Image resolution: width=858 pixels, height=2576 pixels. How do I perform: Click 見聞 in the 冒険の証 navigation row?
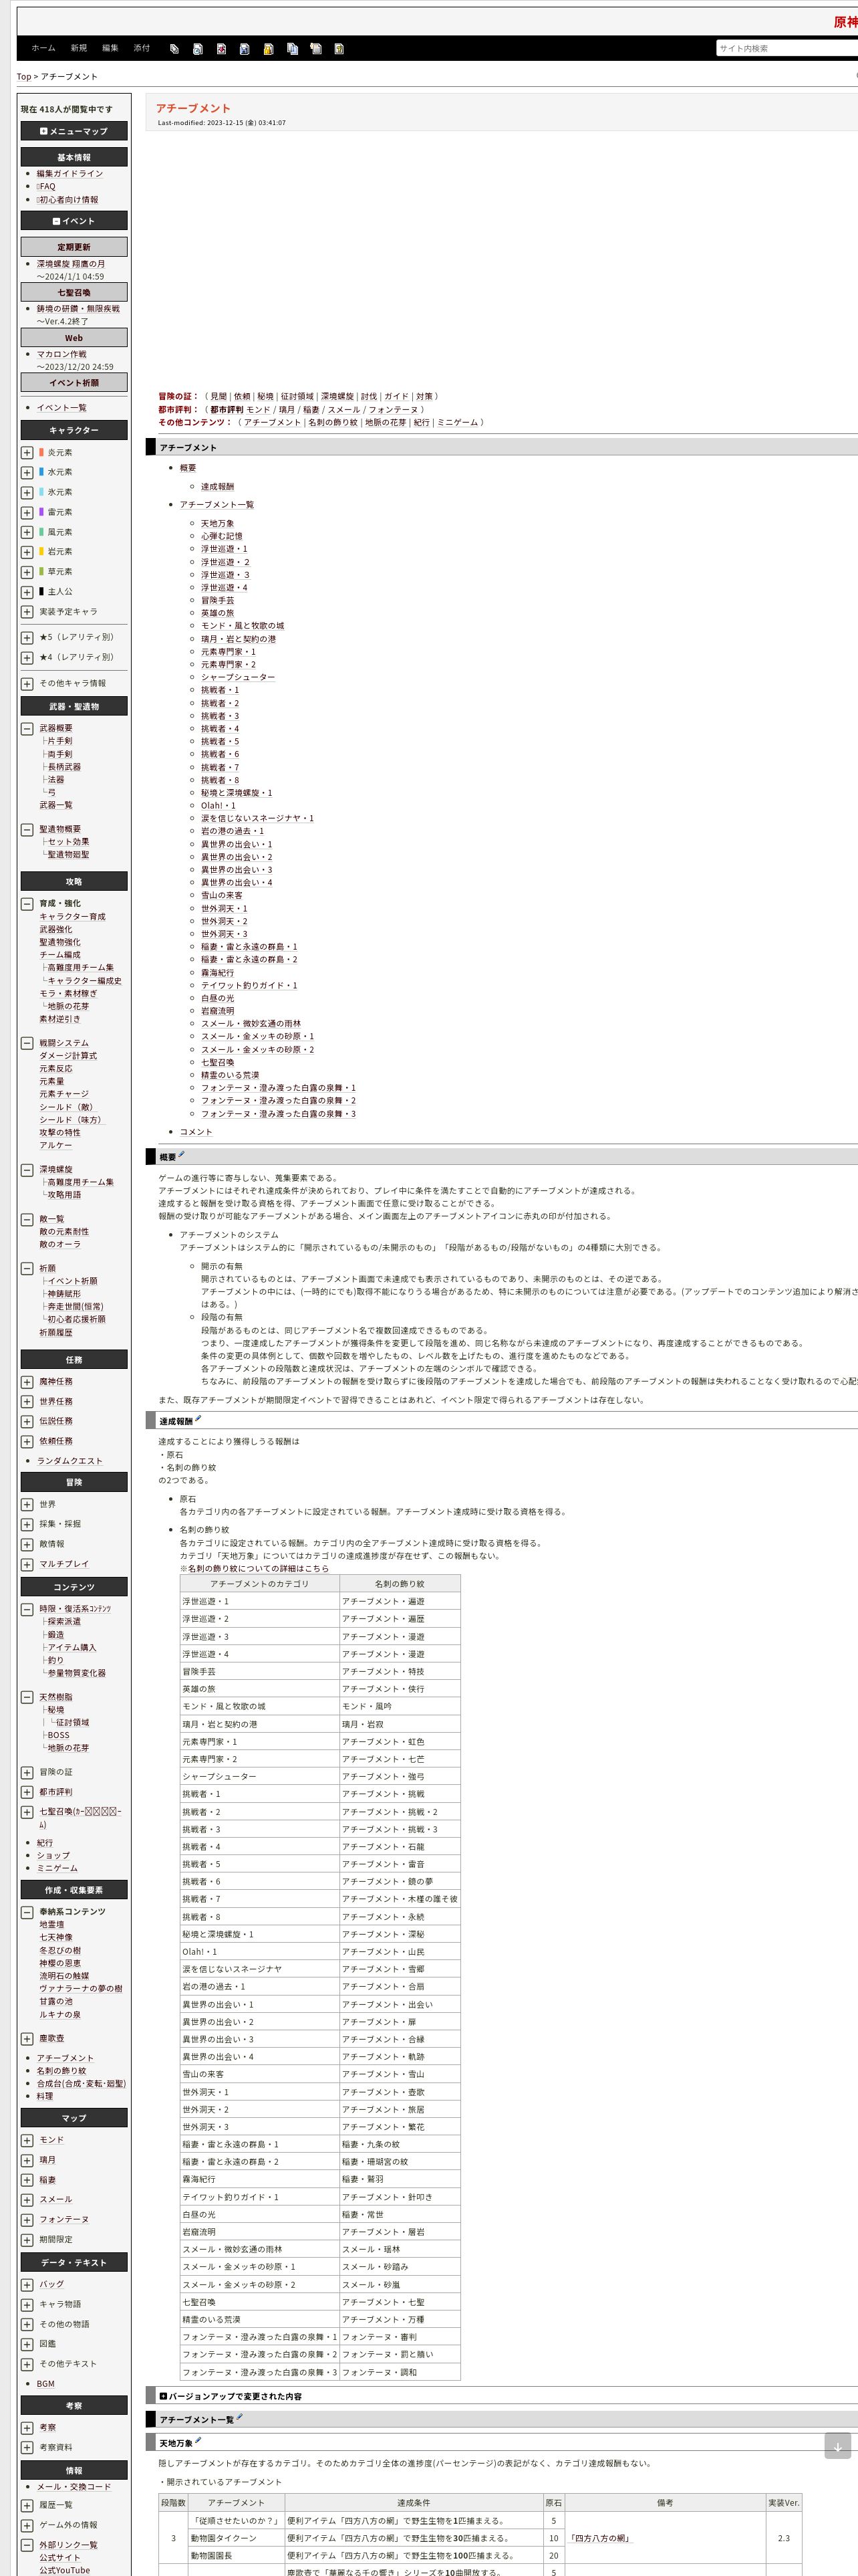tap(218, 397)
